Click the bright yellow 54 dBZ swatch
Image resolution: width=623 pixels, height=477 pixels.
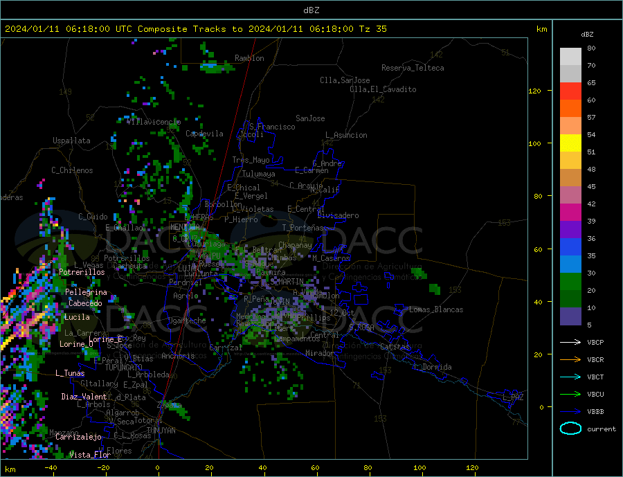point(570,143)
